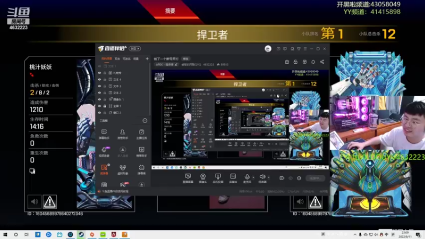425x239 pixels.
Task: Share the stream via share icon
Action: tap(322, 62)
